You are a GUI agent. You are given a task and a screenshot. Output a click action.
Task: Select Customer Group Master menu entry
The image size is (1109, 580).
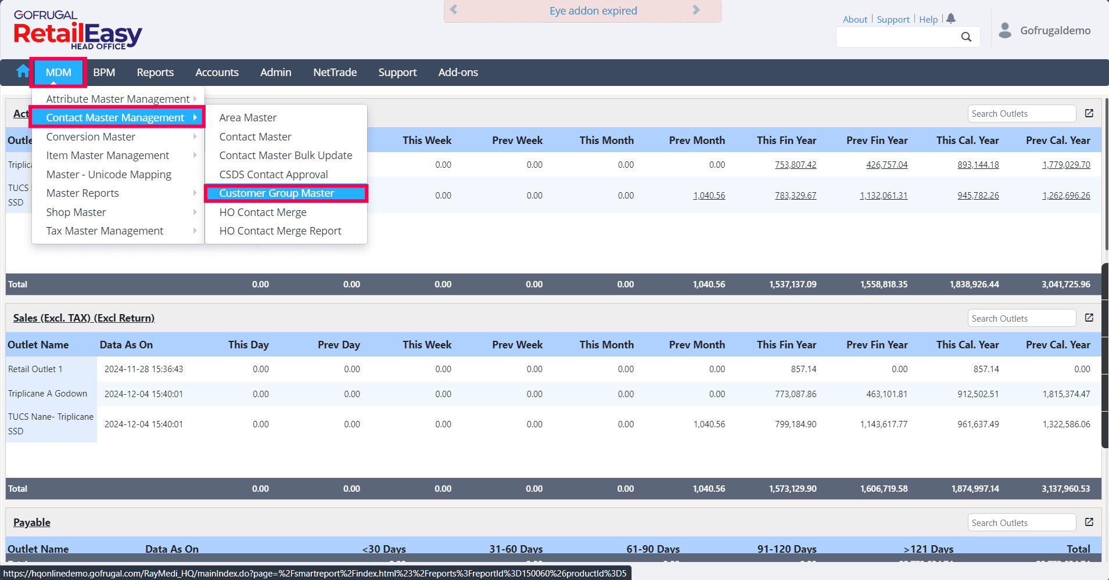[277, 193]
